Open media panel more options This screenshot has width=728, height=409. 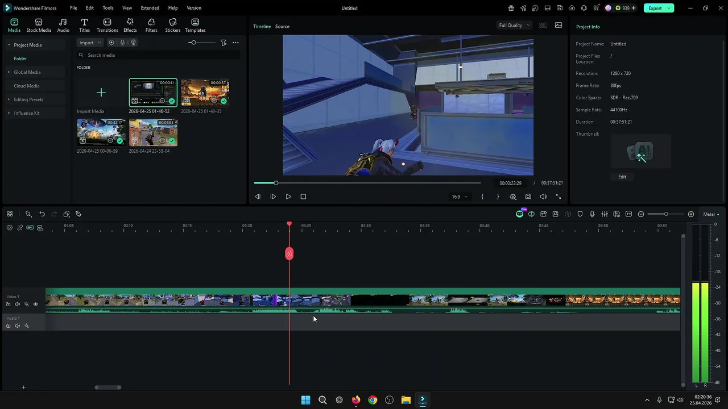click(235, 43)
